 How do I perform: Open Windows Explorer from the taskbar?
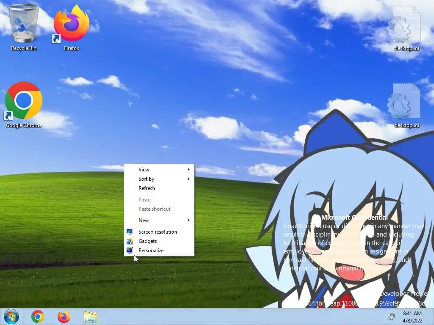[90, 317]
